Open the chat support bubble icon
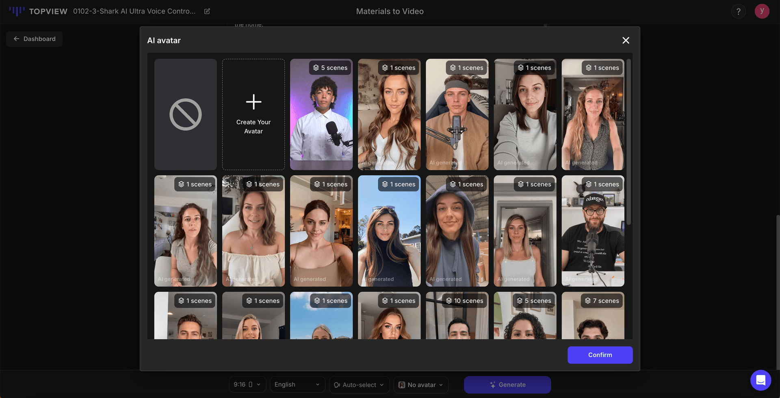 click(x=760, y=380)
